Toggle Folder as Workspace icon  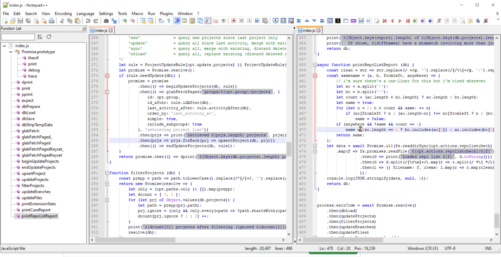pos(215,21)
